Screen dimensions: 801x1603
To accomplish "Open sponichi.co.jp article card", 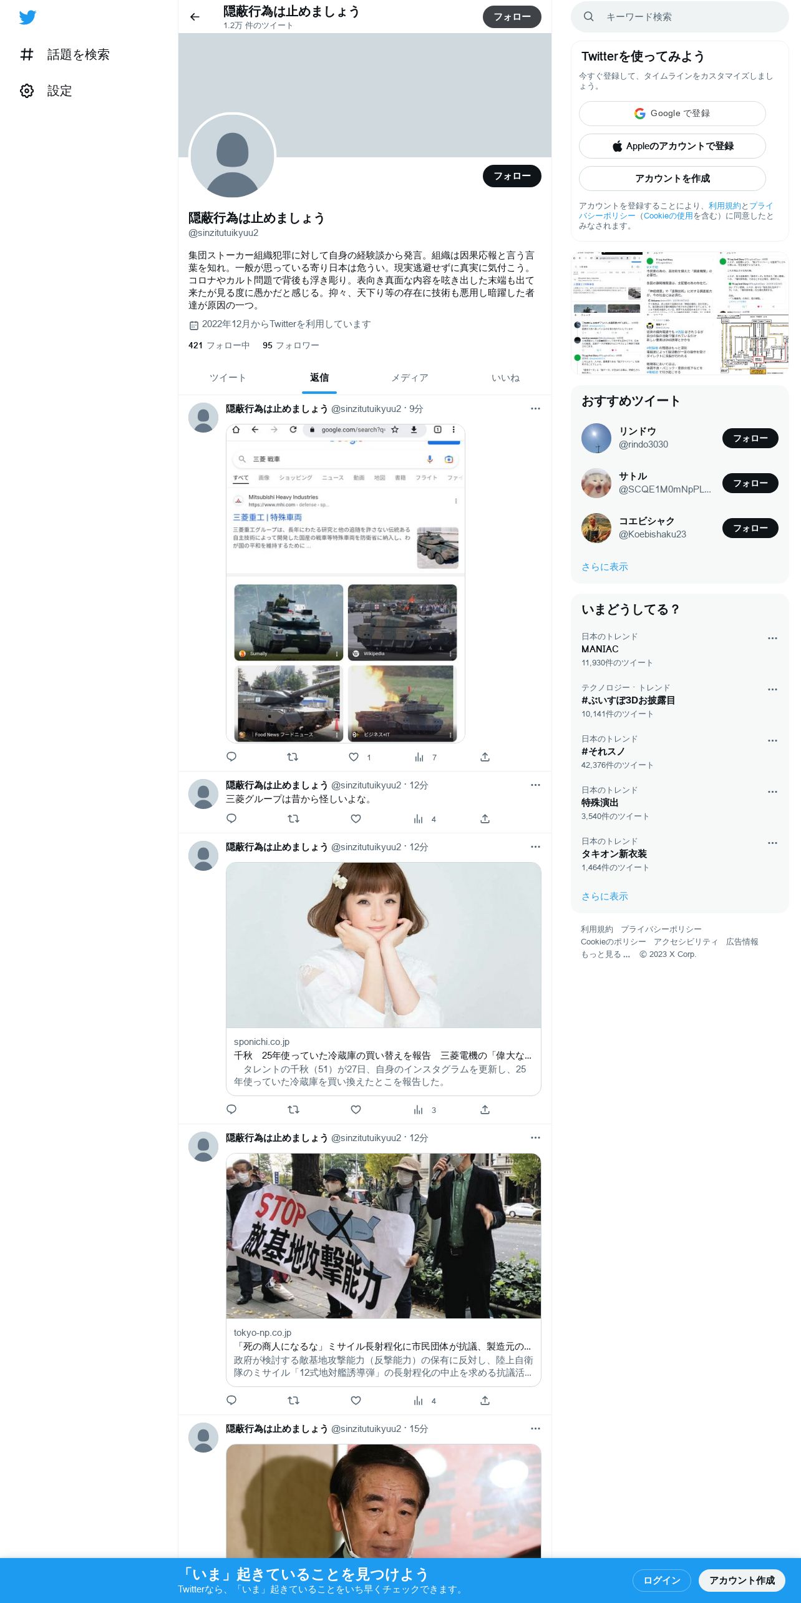I will coord(383,979).
